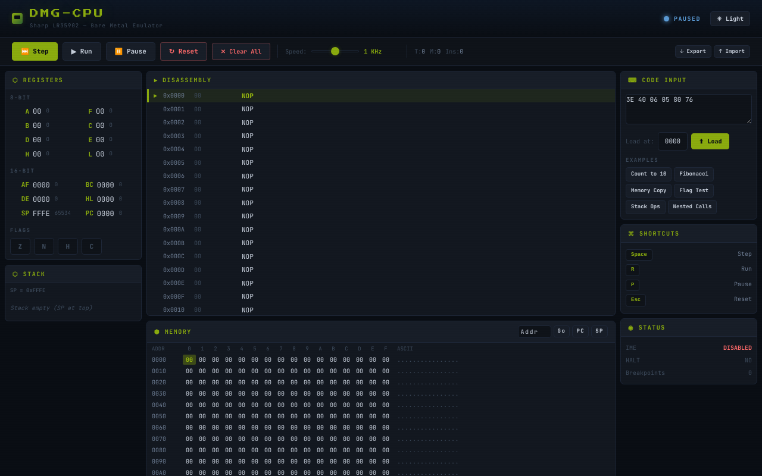This screenshot has height=476, width=762.
Task: Click the Registers panel header icon
Action: 15,80
